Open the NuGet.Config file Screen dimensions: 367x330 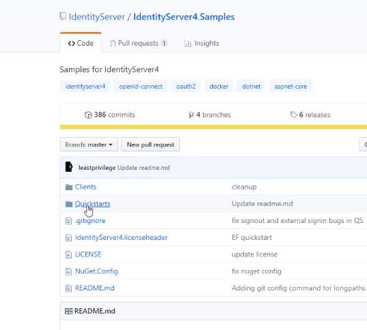pos(96,271)
